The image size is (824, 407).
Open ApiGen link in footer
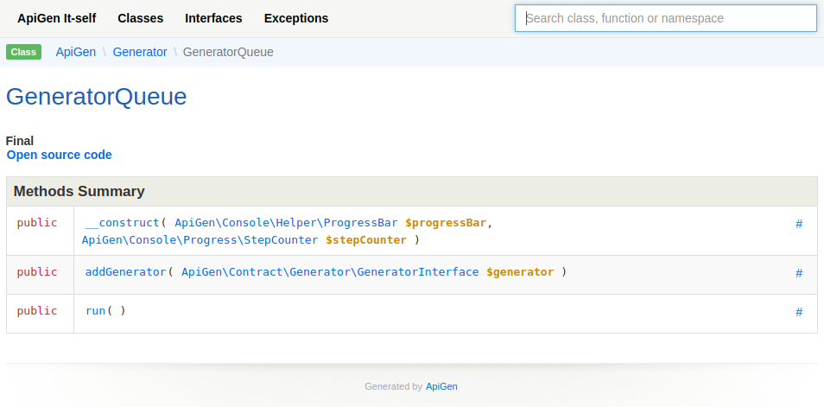pos(441,386)
